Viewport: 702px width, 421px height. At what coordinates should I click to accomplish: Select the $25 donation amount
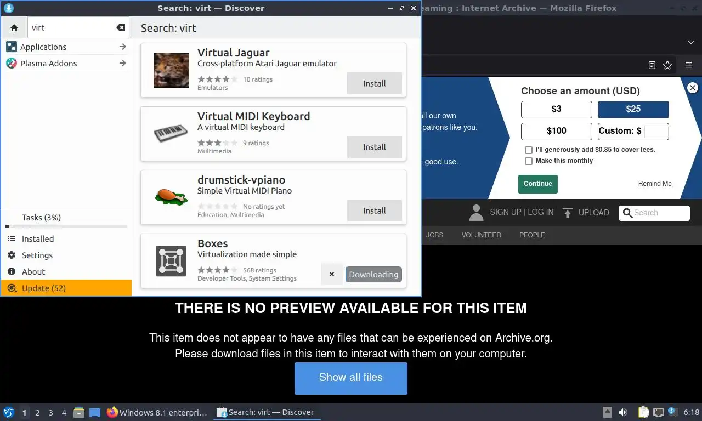coord(633,109)
